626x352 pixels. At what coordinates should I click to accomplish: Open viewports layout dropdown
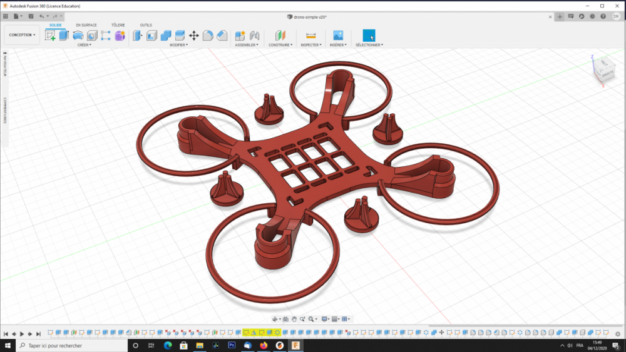coord(346,319)
